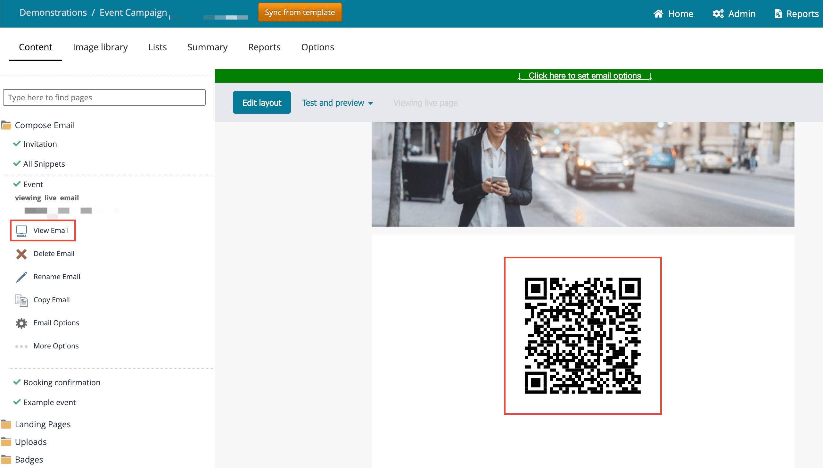Click the More Options three-dots icon

[21, 347]
